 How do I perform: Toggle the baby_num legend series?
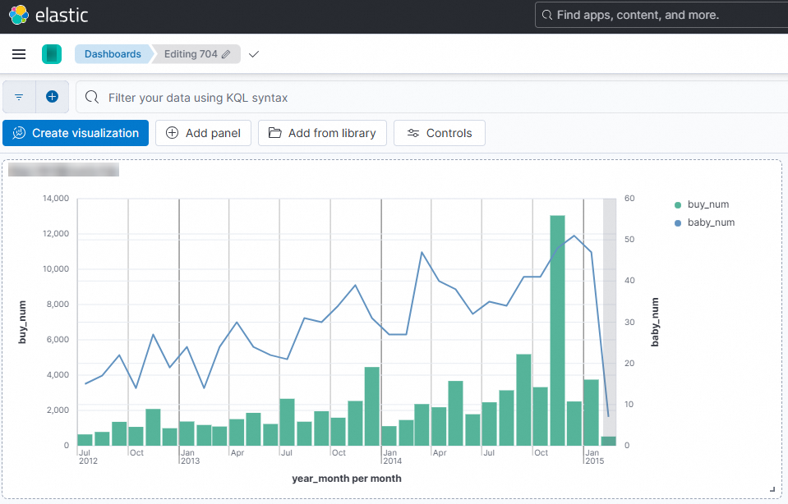coord(711,222)
